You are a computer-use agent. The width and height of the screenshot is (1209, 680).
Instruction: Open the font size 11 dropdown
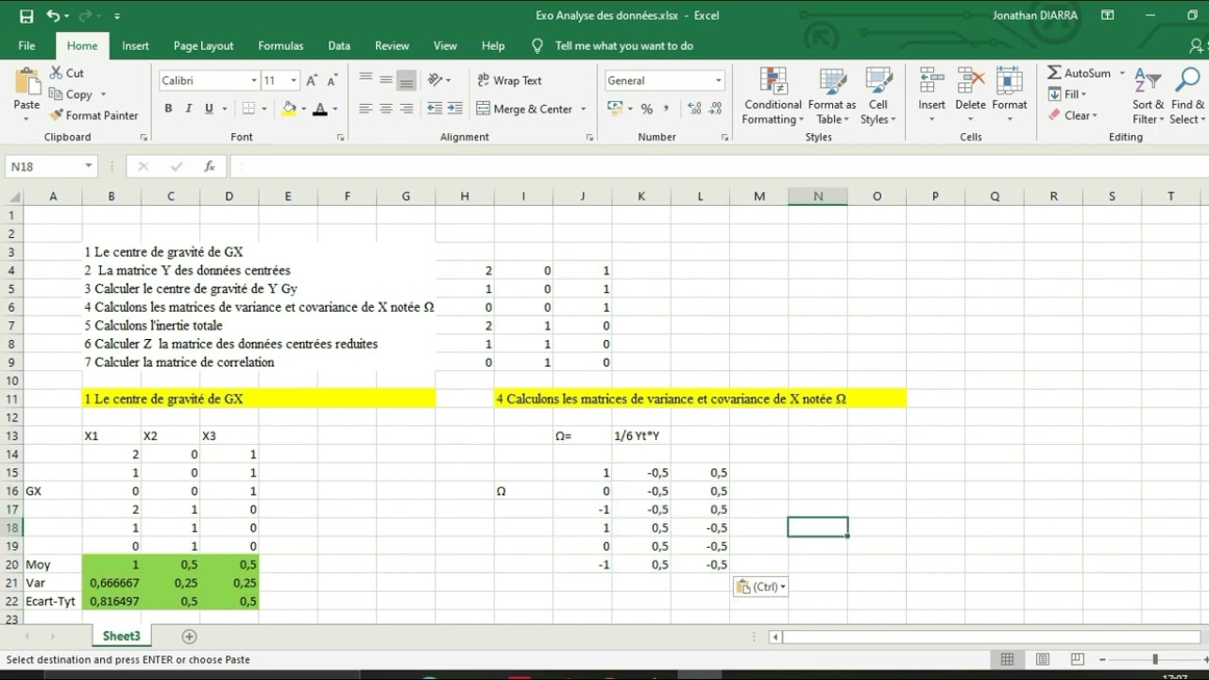[294, 80]
